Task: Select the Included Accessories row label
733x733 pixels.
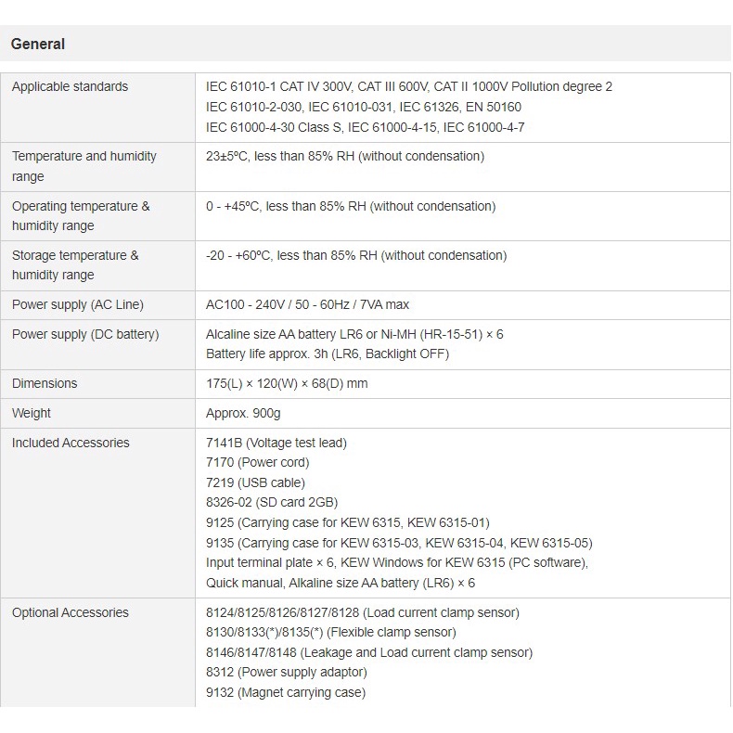Action: pyautogui.click(x=71, y=443)
